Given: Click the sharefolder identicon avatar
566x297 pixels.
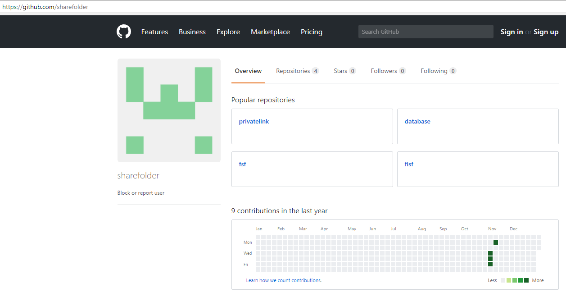Looking at the screenshot, I should 169,110.
